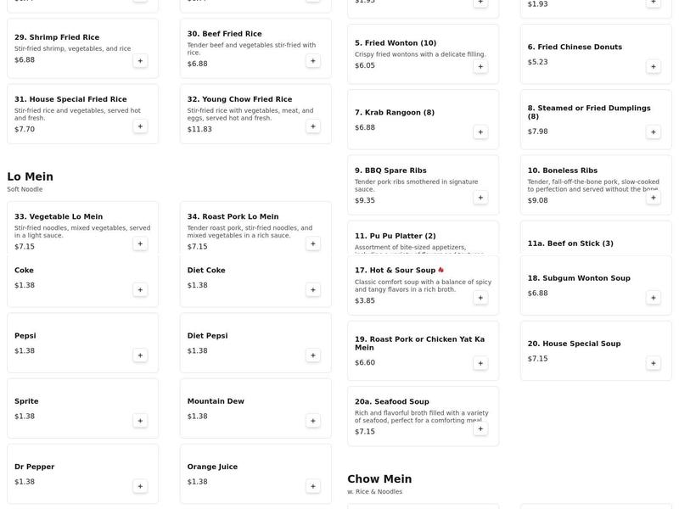679x509 pixels.
Task: Add Steamed or Fried Dumplings plus button
Action: pyautogui.click(x=653, y=132)
